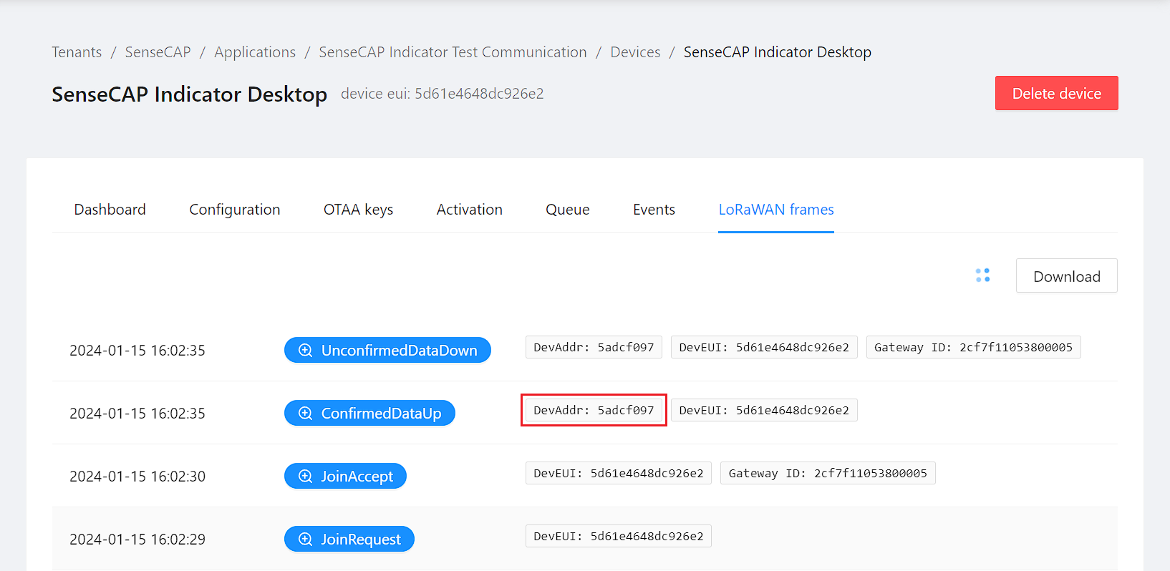
Task: Open the OTAA keys tab
Action: pos(358,210)
